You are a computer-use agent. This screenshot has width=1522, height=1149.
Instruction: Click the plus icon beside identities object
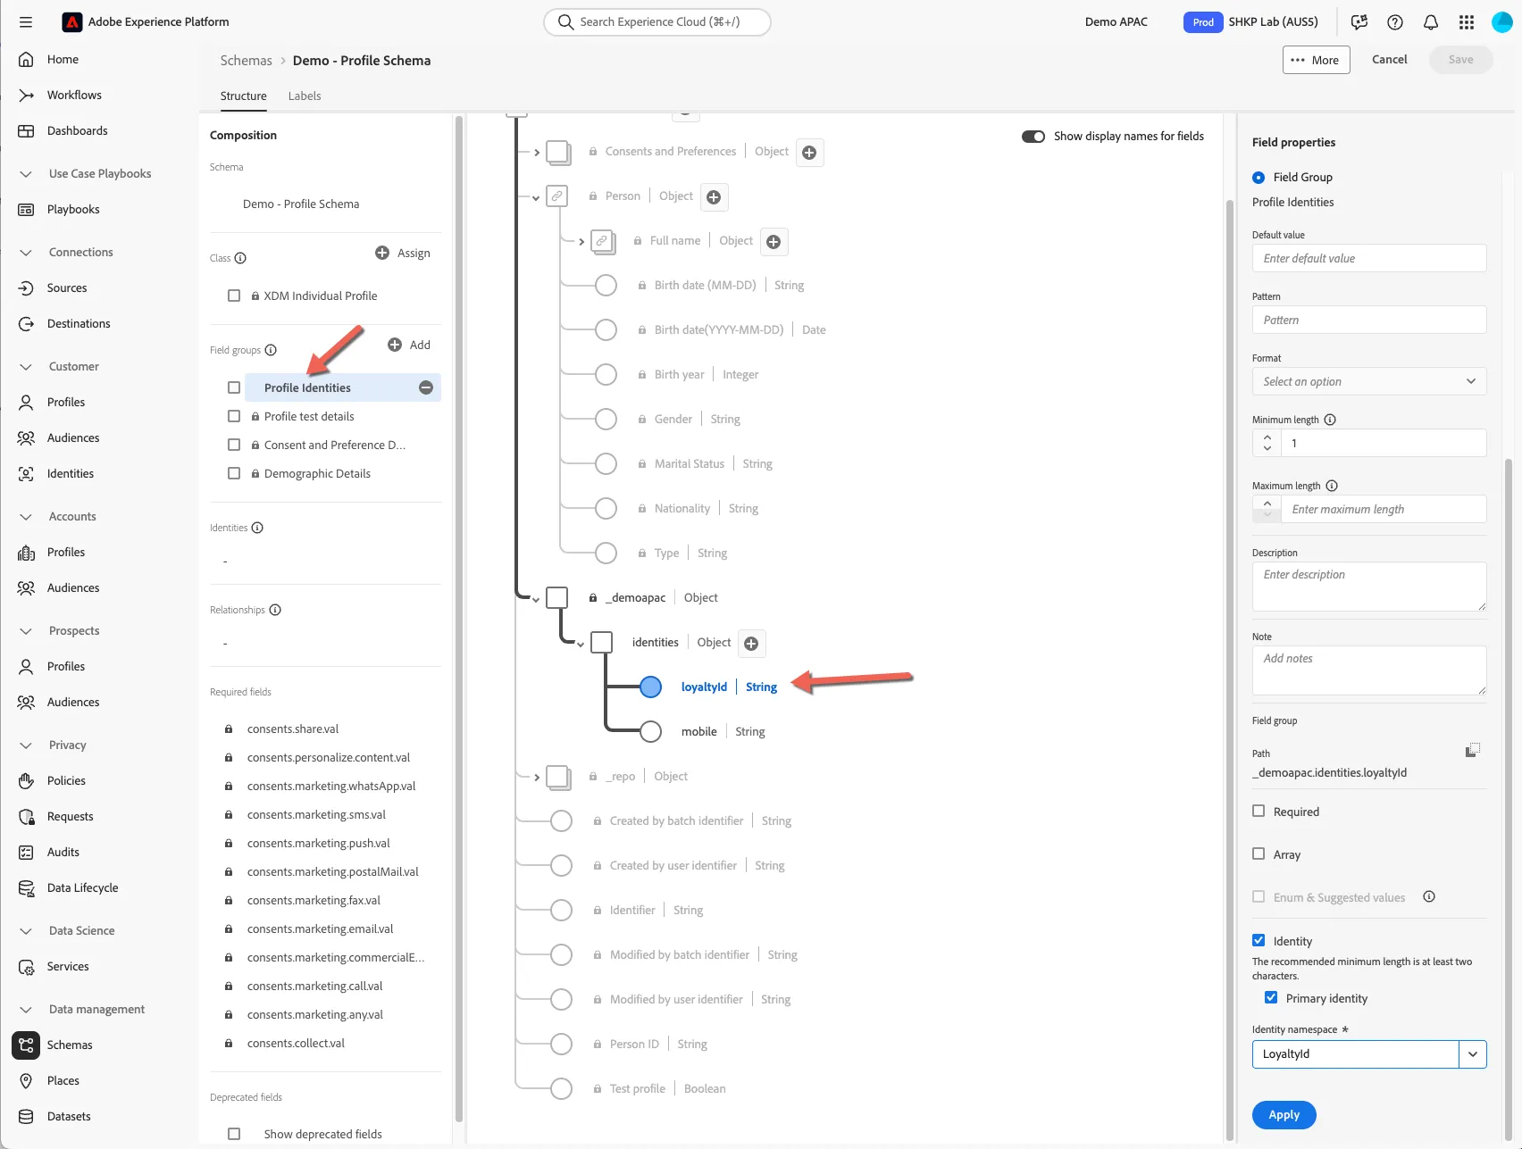pyautogui.click(x=751, y=644)
